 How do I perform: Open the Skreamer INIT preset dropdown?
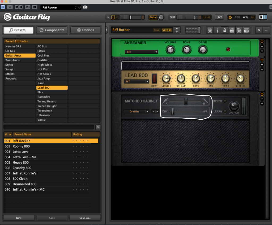click(141, 52)
